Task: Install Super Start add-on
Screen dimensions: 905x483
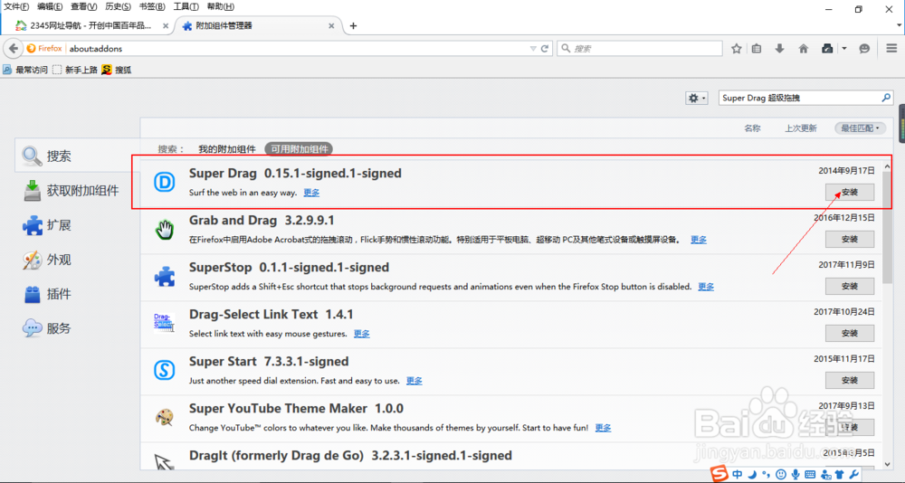Action: click(850, 380)
